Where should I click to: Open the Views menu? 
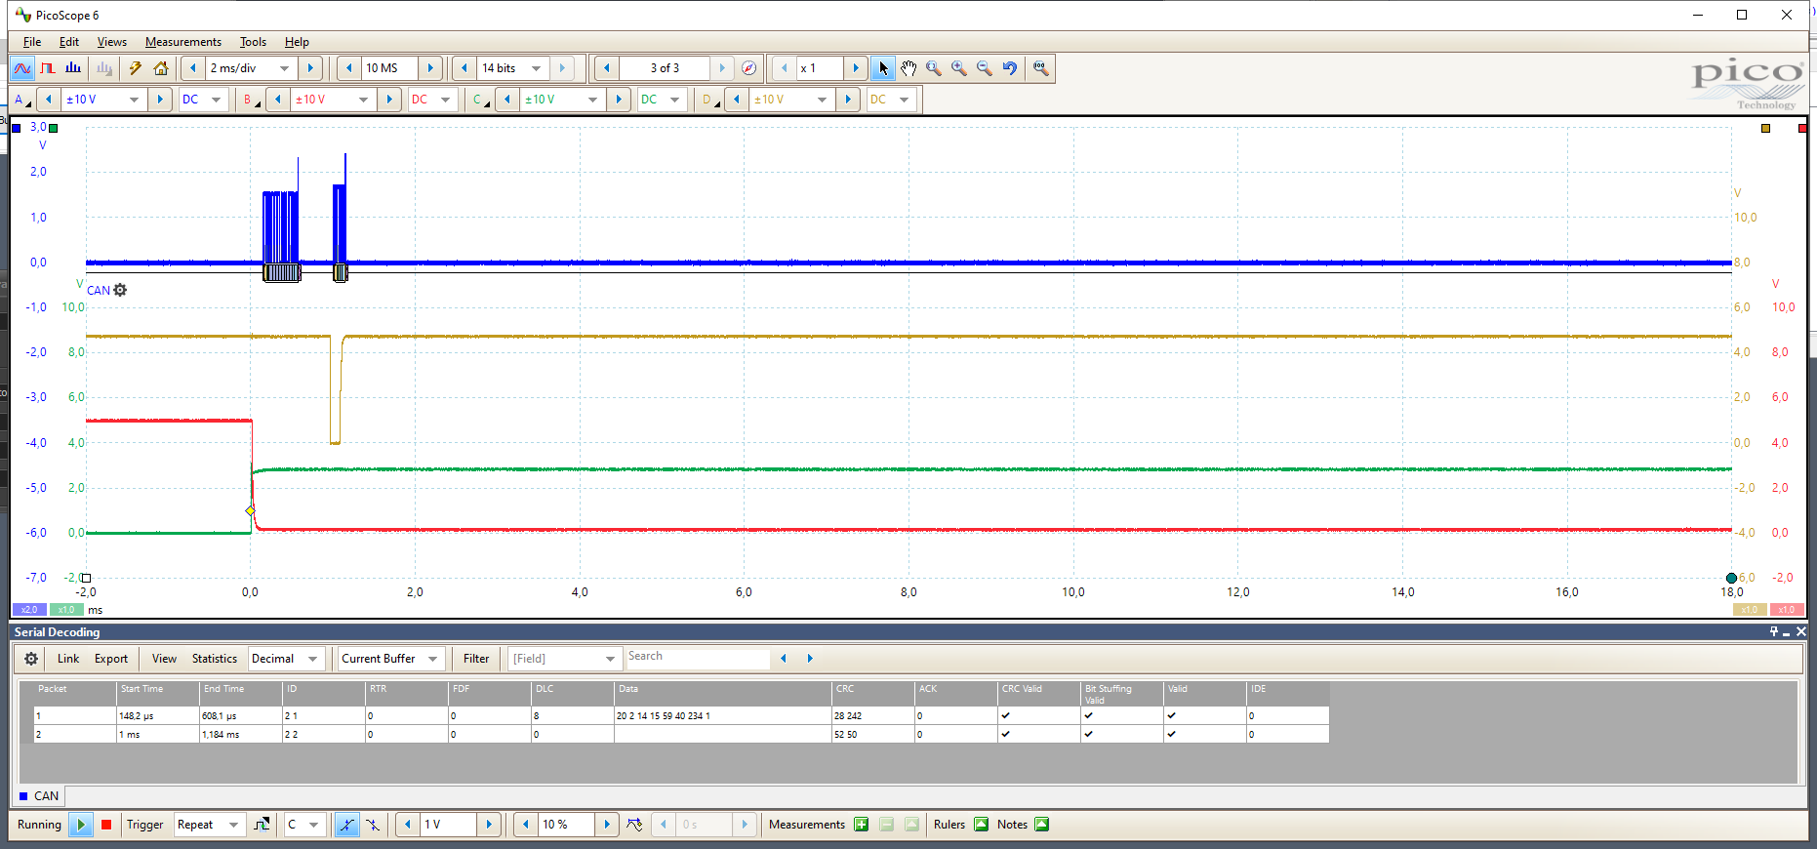(112, 42)
